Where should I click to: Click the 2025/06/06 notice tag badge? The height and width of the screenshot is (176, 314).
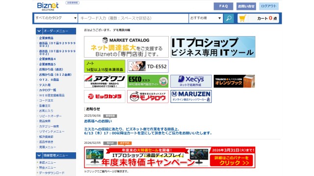pos(110,116)
